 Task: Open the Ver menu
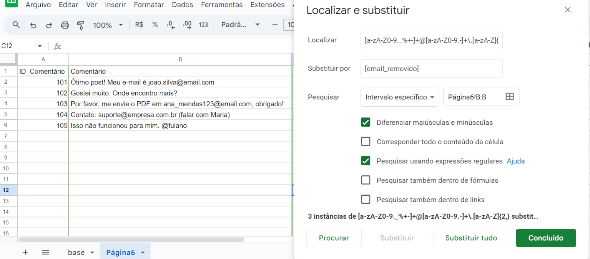(x=91, y=5)
